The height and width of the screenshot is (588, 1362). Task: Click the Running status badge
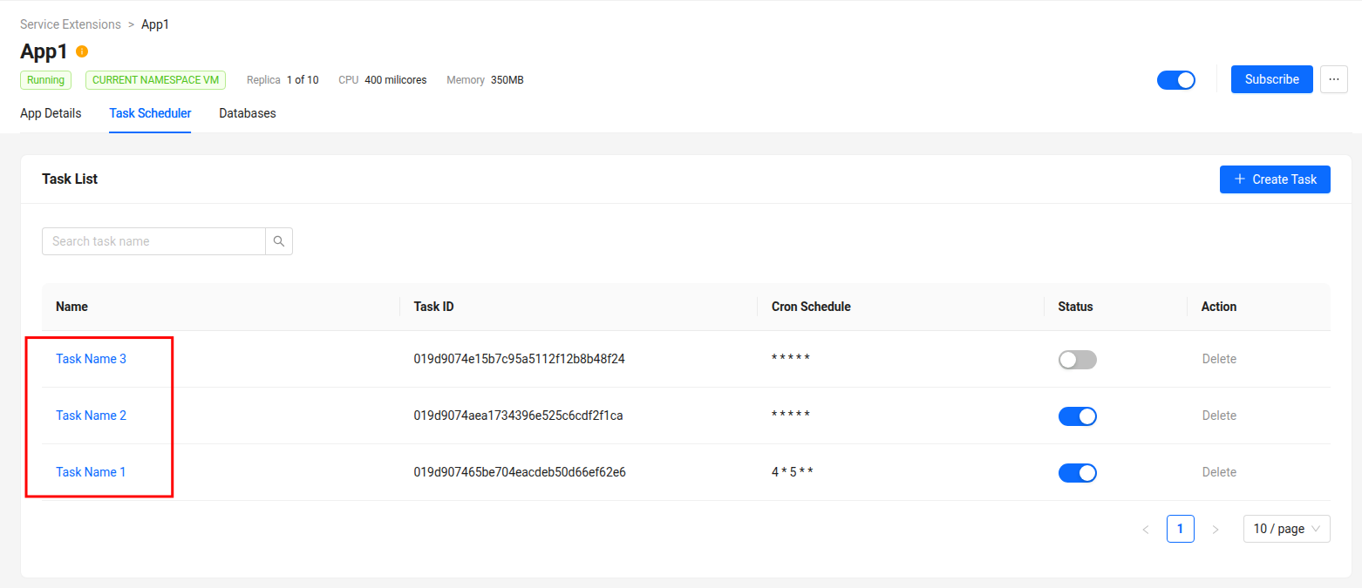tap(45, 80)
